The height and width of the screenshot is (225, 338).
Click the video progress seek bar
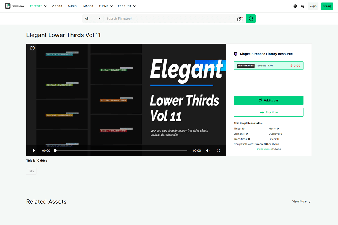tap(121, 150)
